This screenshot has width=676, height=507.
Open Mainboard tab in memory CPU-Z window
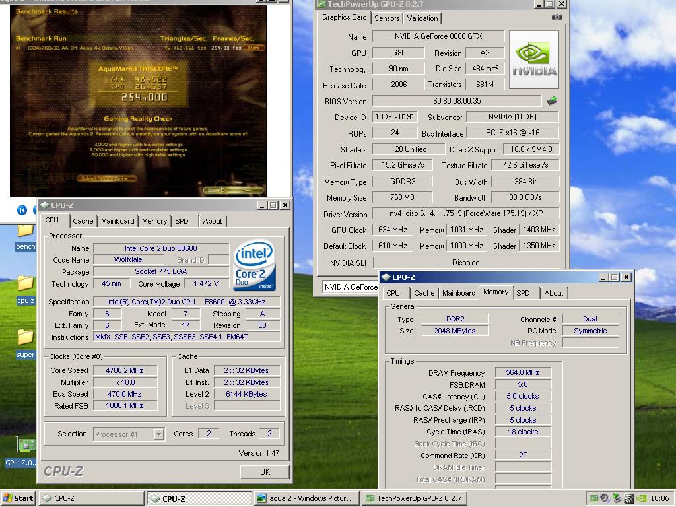[x=459, y=293]
